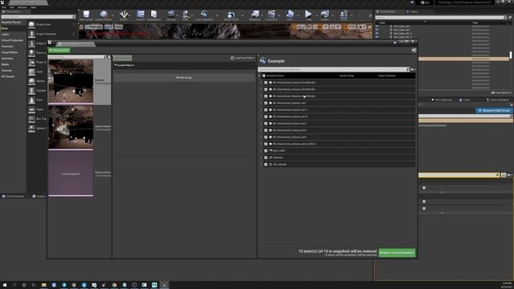Click the Level Snapshots toolbar icon
Image resolution: width=514 pixels, height=289 pixels.
(204, 15)
